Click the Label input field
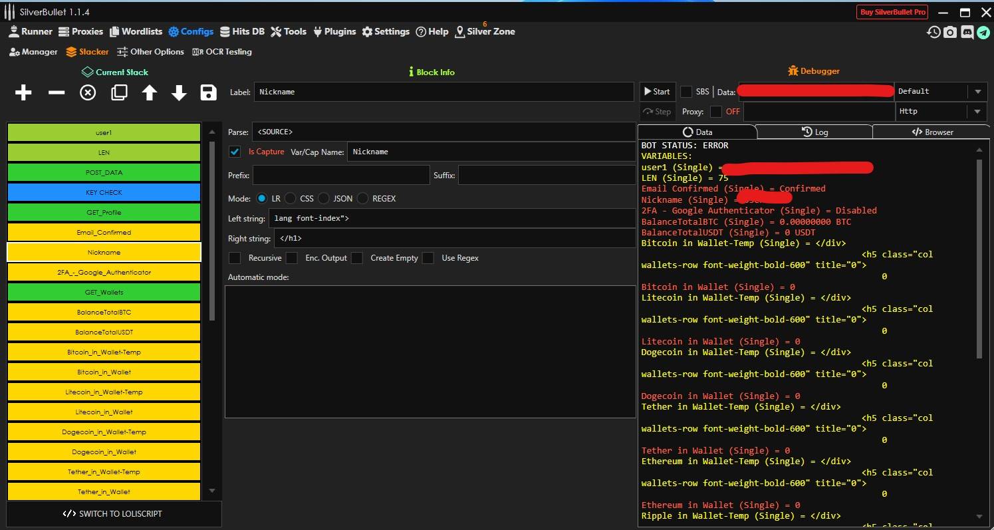 [x=443, y=92]
